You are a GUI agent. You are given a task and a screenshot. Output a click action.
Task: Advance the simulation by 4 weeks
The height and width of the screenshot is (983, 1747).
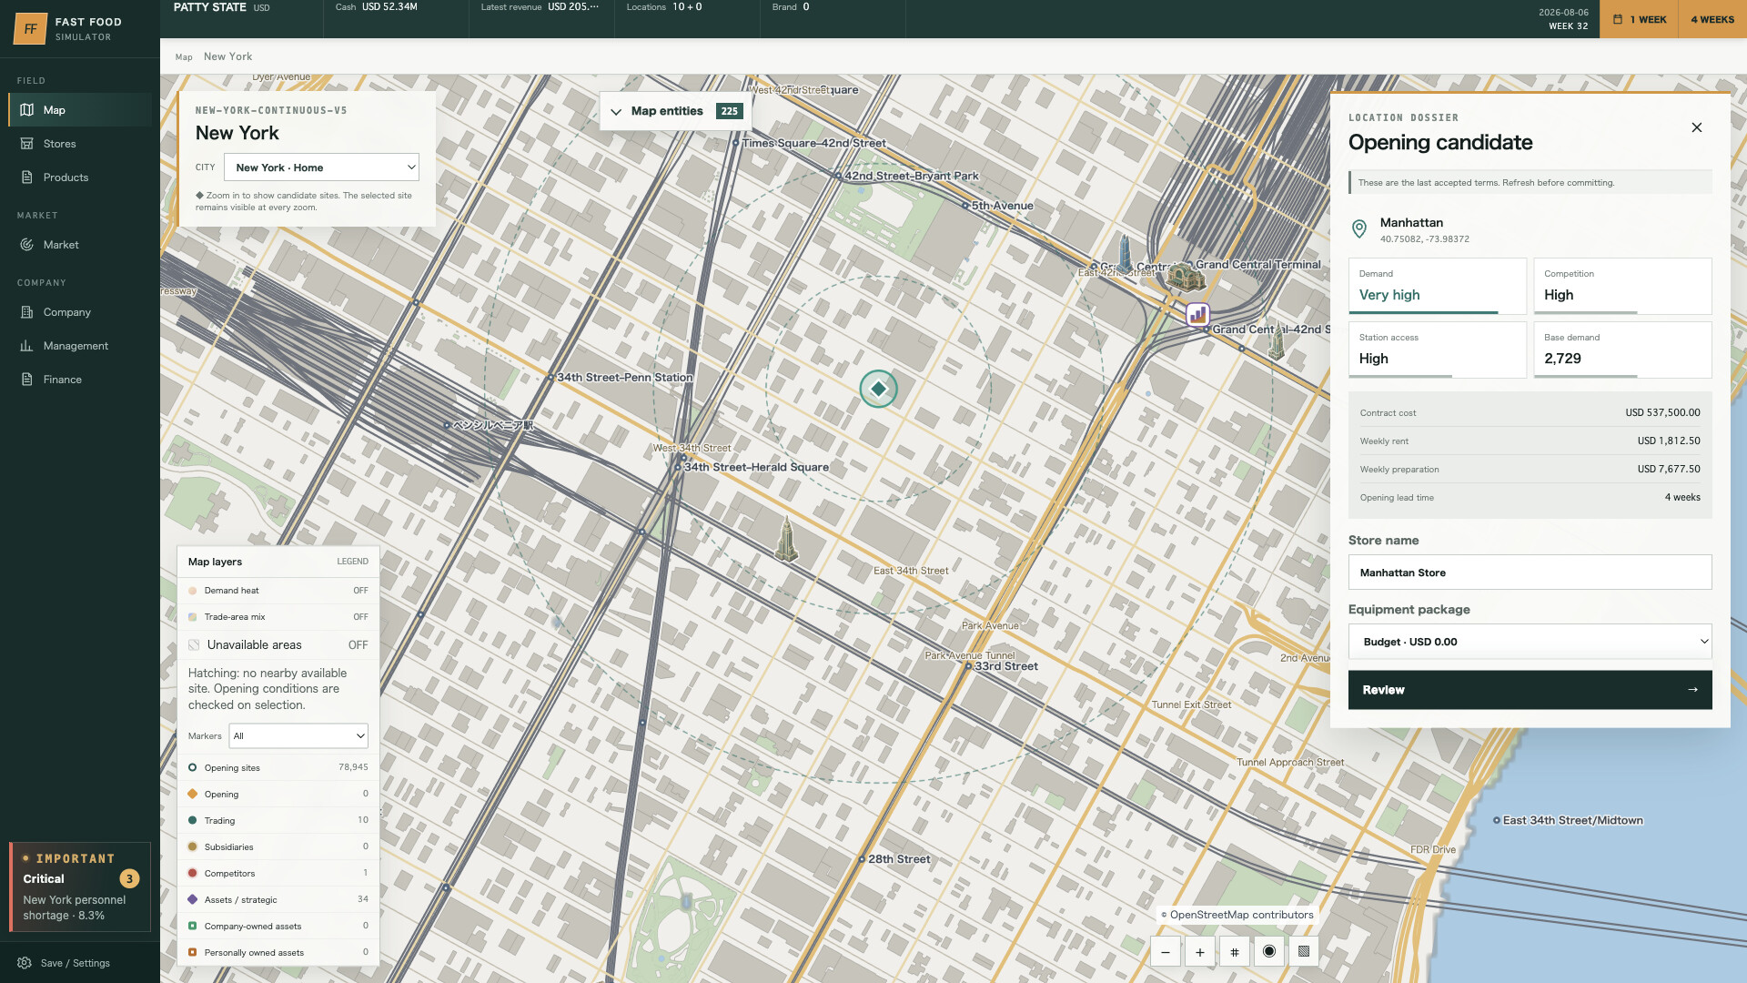point(1712,19)
